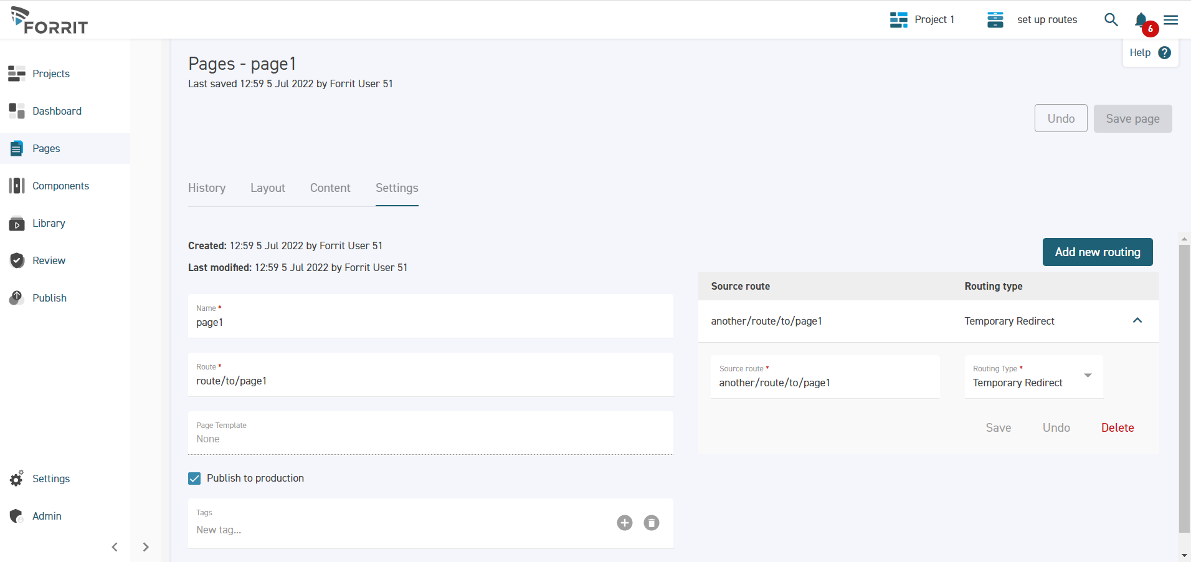Open the Settings gear icon in sidebar
The height and width of the screenshot is (562, 1191).
point(17,479)
